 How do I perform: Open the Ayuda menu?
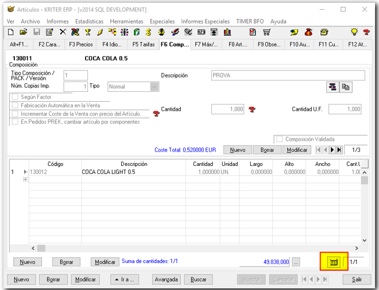tap(278, 21)
